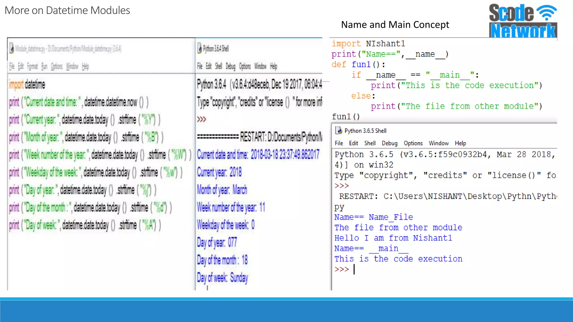Click the 'Hello I am from Nishant1' output

coord(393,238)
